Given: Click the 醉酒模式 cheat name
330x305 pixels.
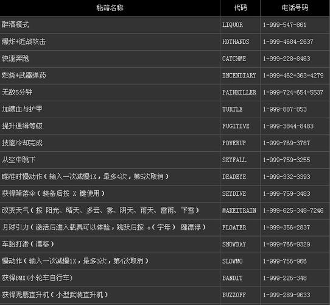Looking at the screenshot, I should pos(15,24).
